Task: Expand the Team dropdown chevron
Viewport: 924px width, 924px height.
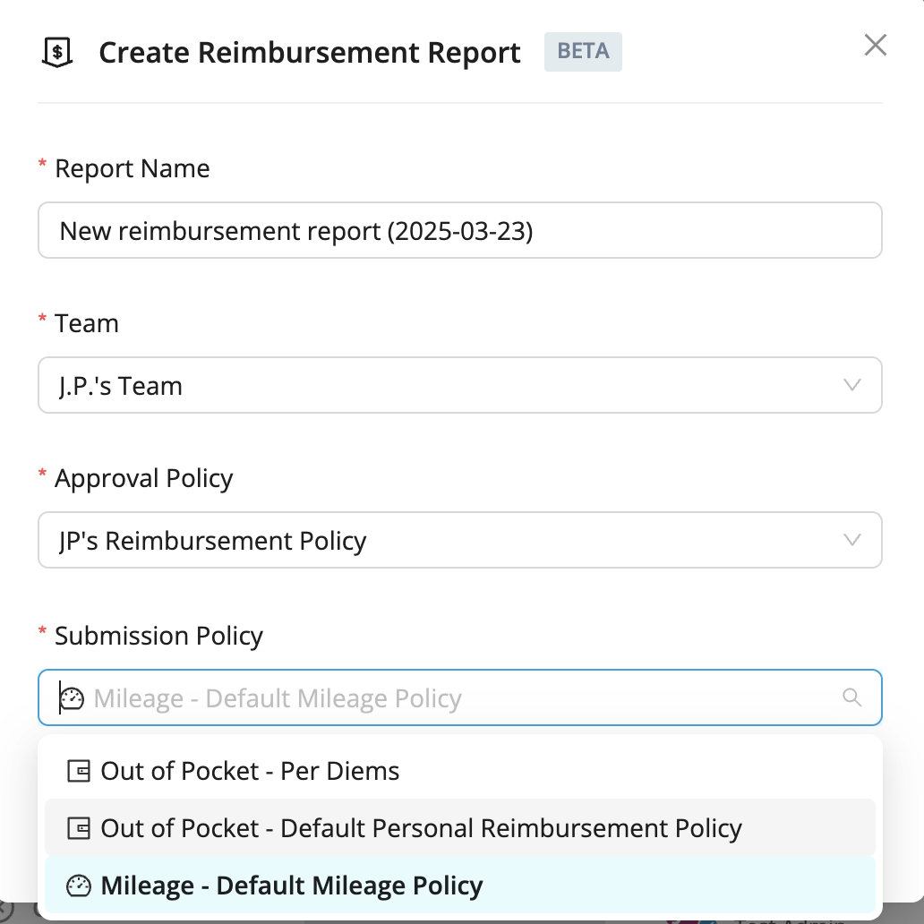Action: pos(852,385)
